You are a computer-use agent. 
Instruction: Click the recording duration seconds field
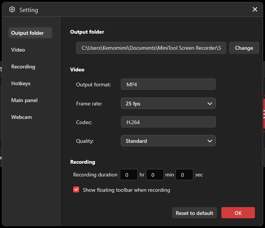click(184, 175)
